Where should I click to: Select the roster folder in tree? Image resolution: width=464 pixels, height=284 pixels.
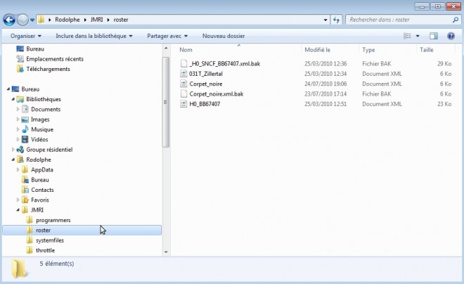(x=82, y=230)
